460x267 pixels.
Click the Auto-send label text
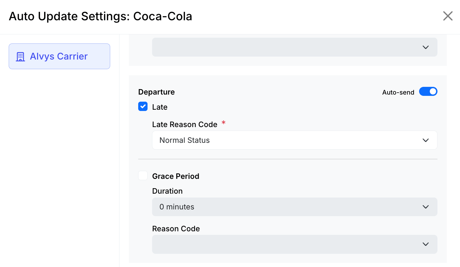pos(398,92)
